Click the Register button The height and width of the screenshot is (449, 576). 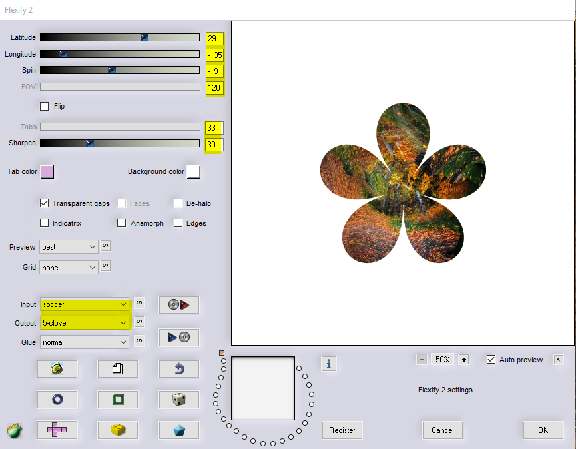(x=342, y=430)
